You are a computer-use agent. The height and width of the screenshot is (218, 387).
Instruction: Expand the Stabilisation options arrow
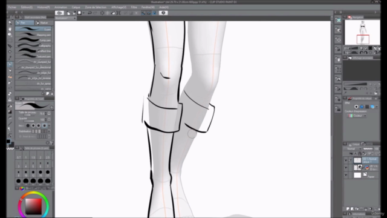(x=49, y=131)
